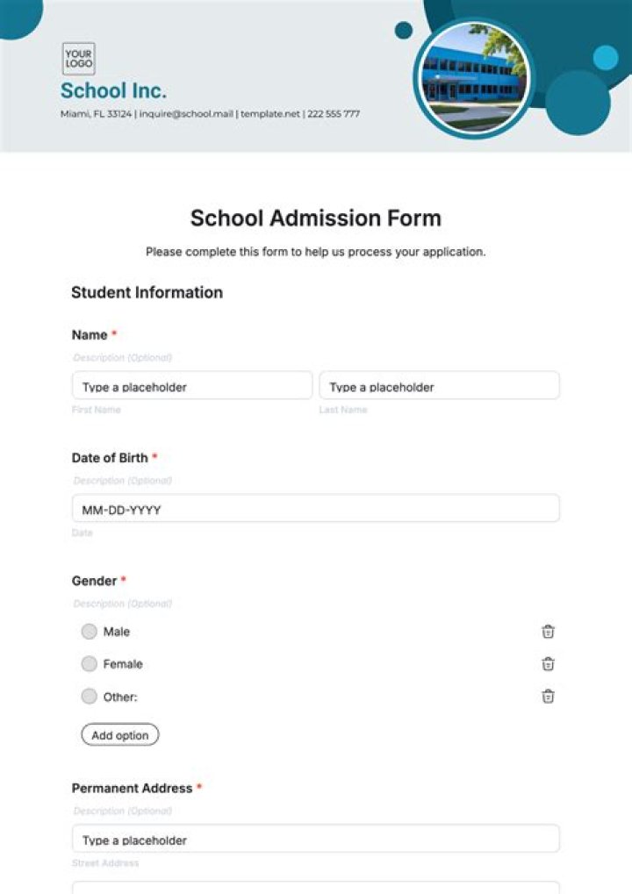Choose the Female gender option
Image resolution: width=632 pixels, height=894 pixels.
[x=90, y=664]
